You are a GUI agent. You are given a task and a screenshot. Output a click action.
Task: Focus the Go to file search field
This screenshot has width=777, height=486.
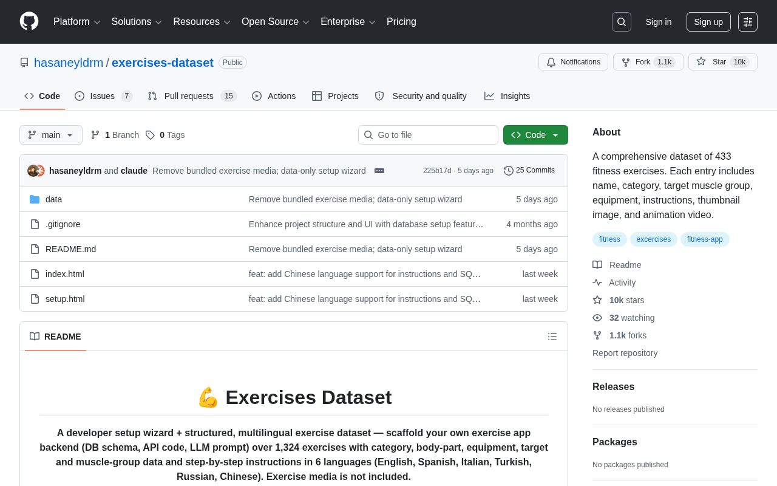coord(428,135)
